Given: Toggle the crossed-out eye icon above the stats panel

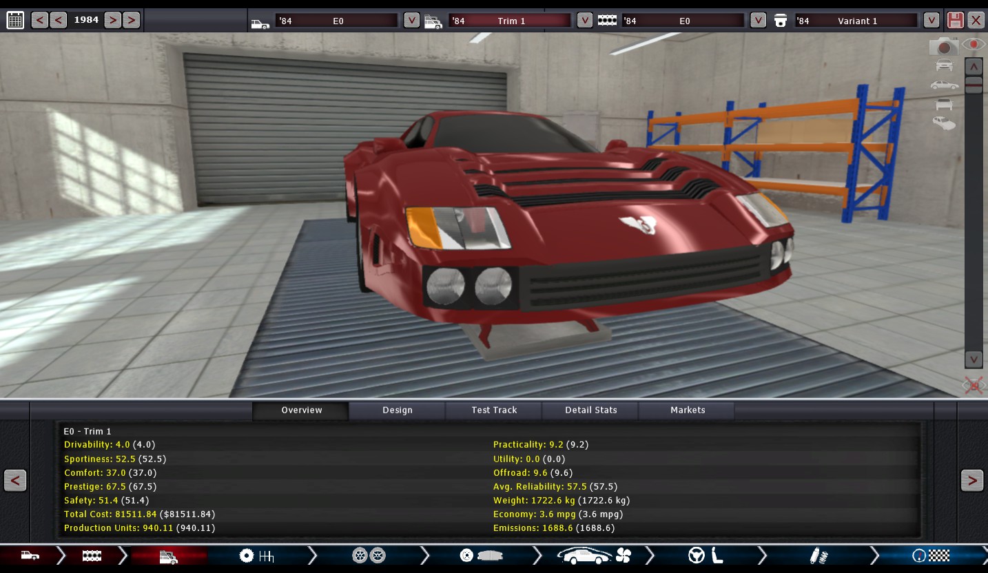Looking at the screenshot, I should (x=974, y=386).
